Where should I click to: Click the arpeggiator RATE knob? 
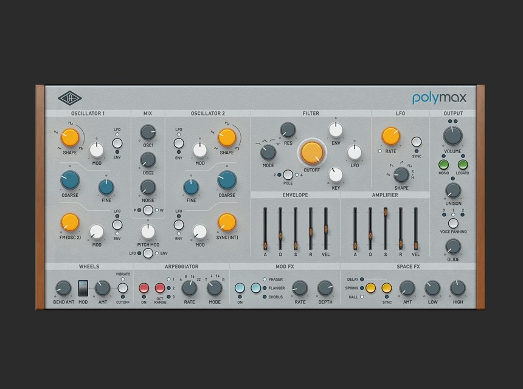coord(189,288)
